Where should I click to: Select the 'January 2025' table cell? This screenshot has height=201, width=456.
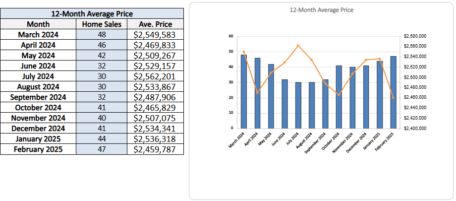click(38, 139)
